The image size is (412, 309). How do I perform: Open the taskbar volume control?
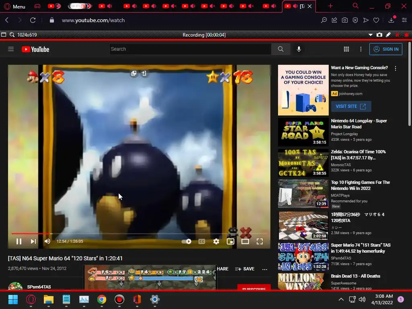point(362,299)
